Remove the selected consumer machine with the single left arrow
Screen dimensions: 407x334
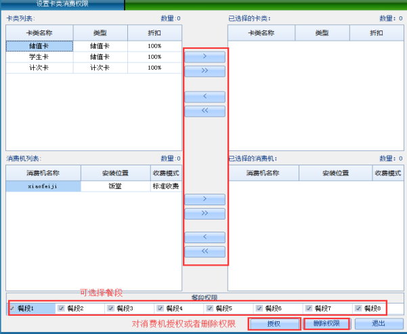tap(205, 237)
